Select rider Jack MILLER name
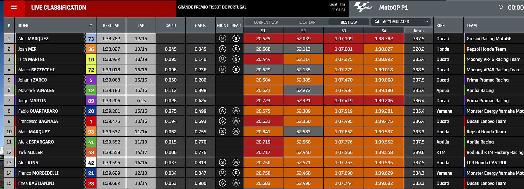Screen dimensions: 524x189 30,152
